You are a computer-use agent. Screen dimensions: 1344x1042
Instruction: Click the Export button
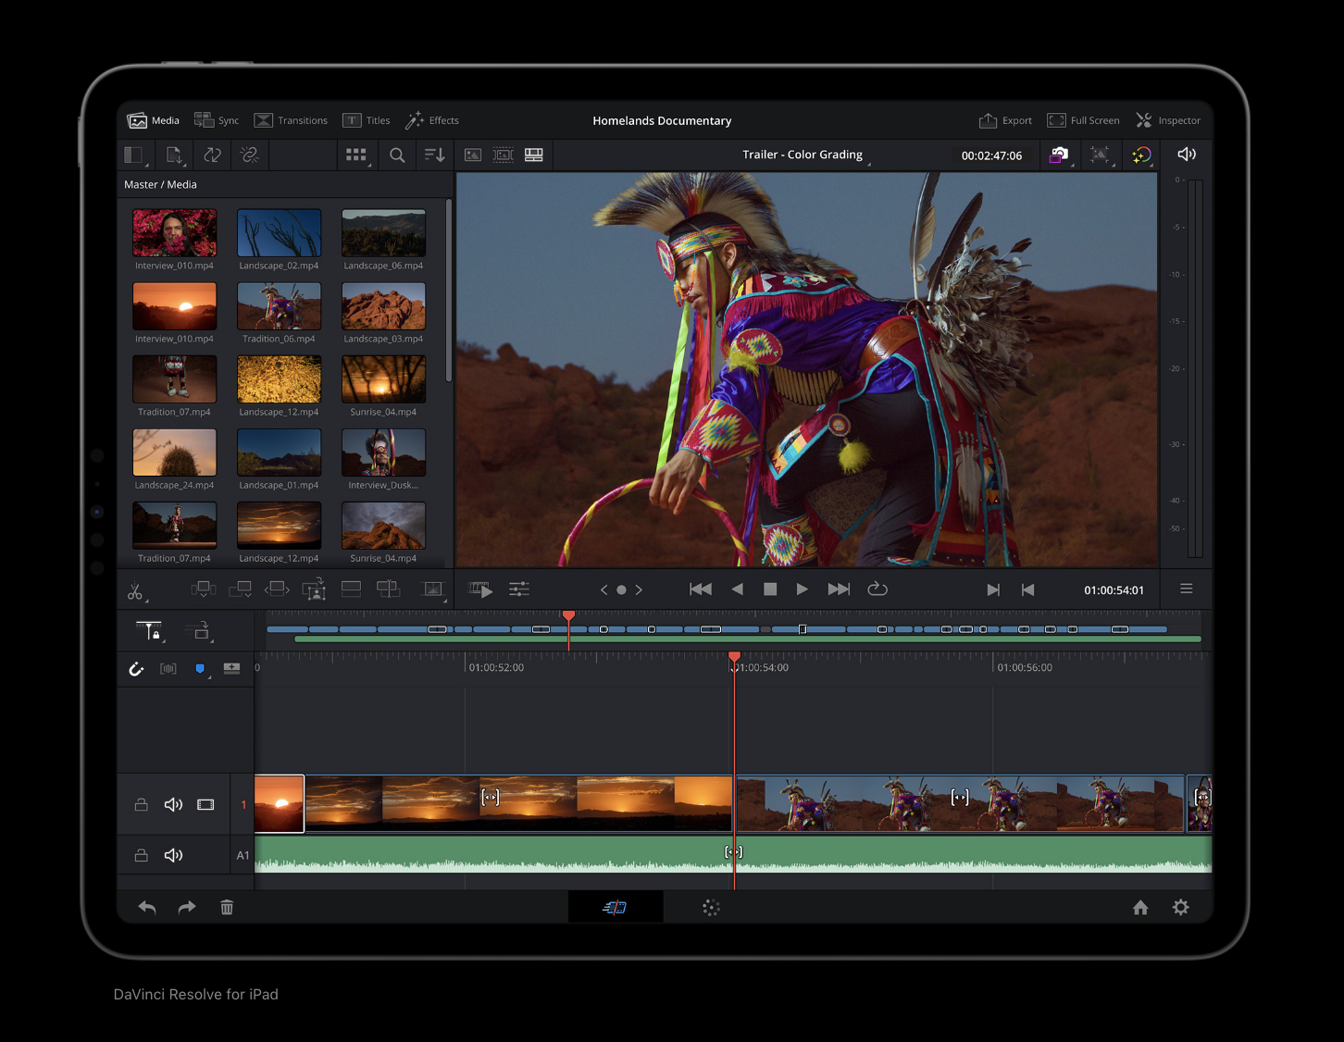pos(1005,120)
